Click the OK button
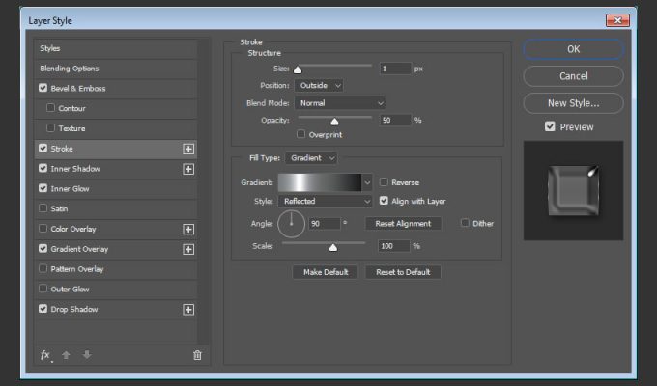 coord(573,49)
